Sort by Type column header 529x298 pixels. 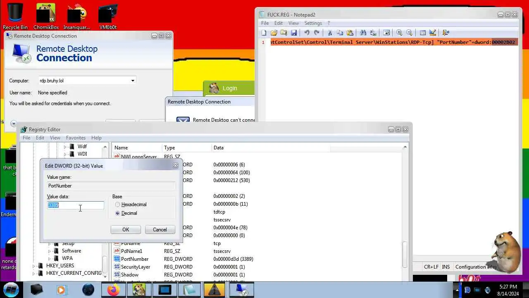[187, 148]
